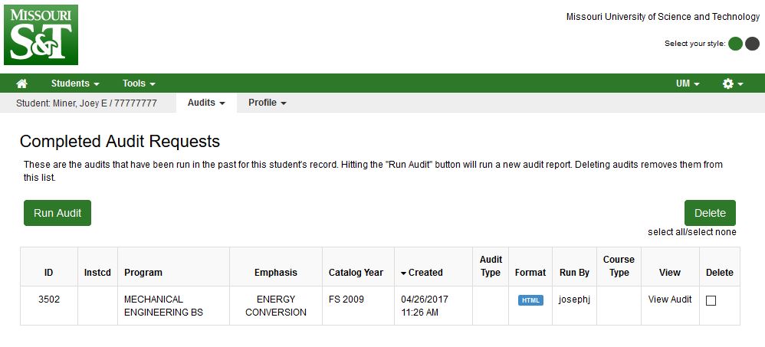
Task: Click the sort arrow beside Created
Action: click(x=403, y=273)
